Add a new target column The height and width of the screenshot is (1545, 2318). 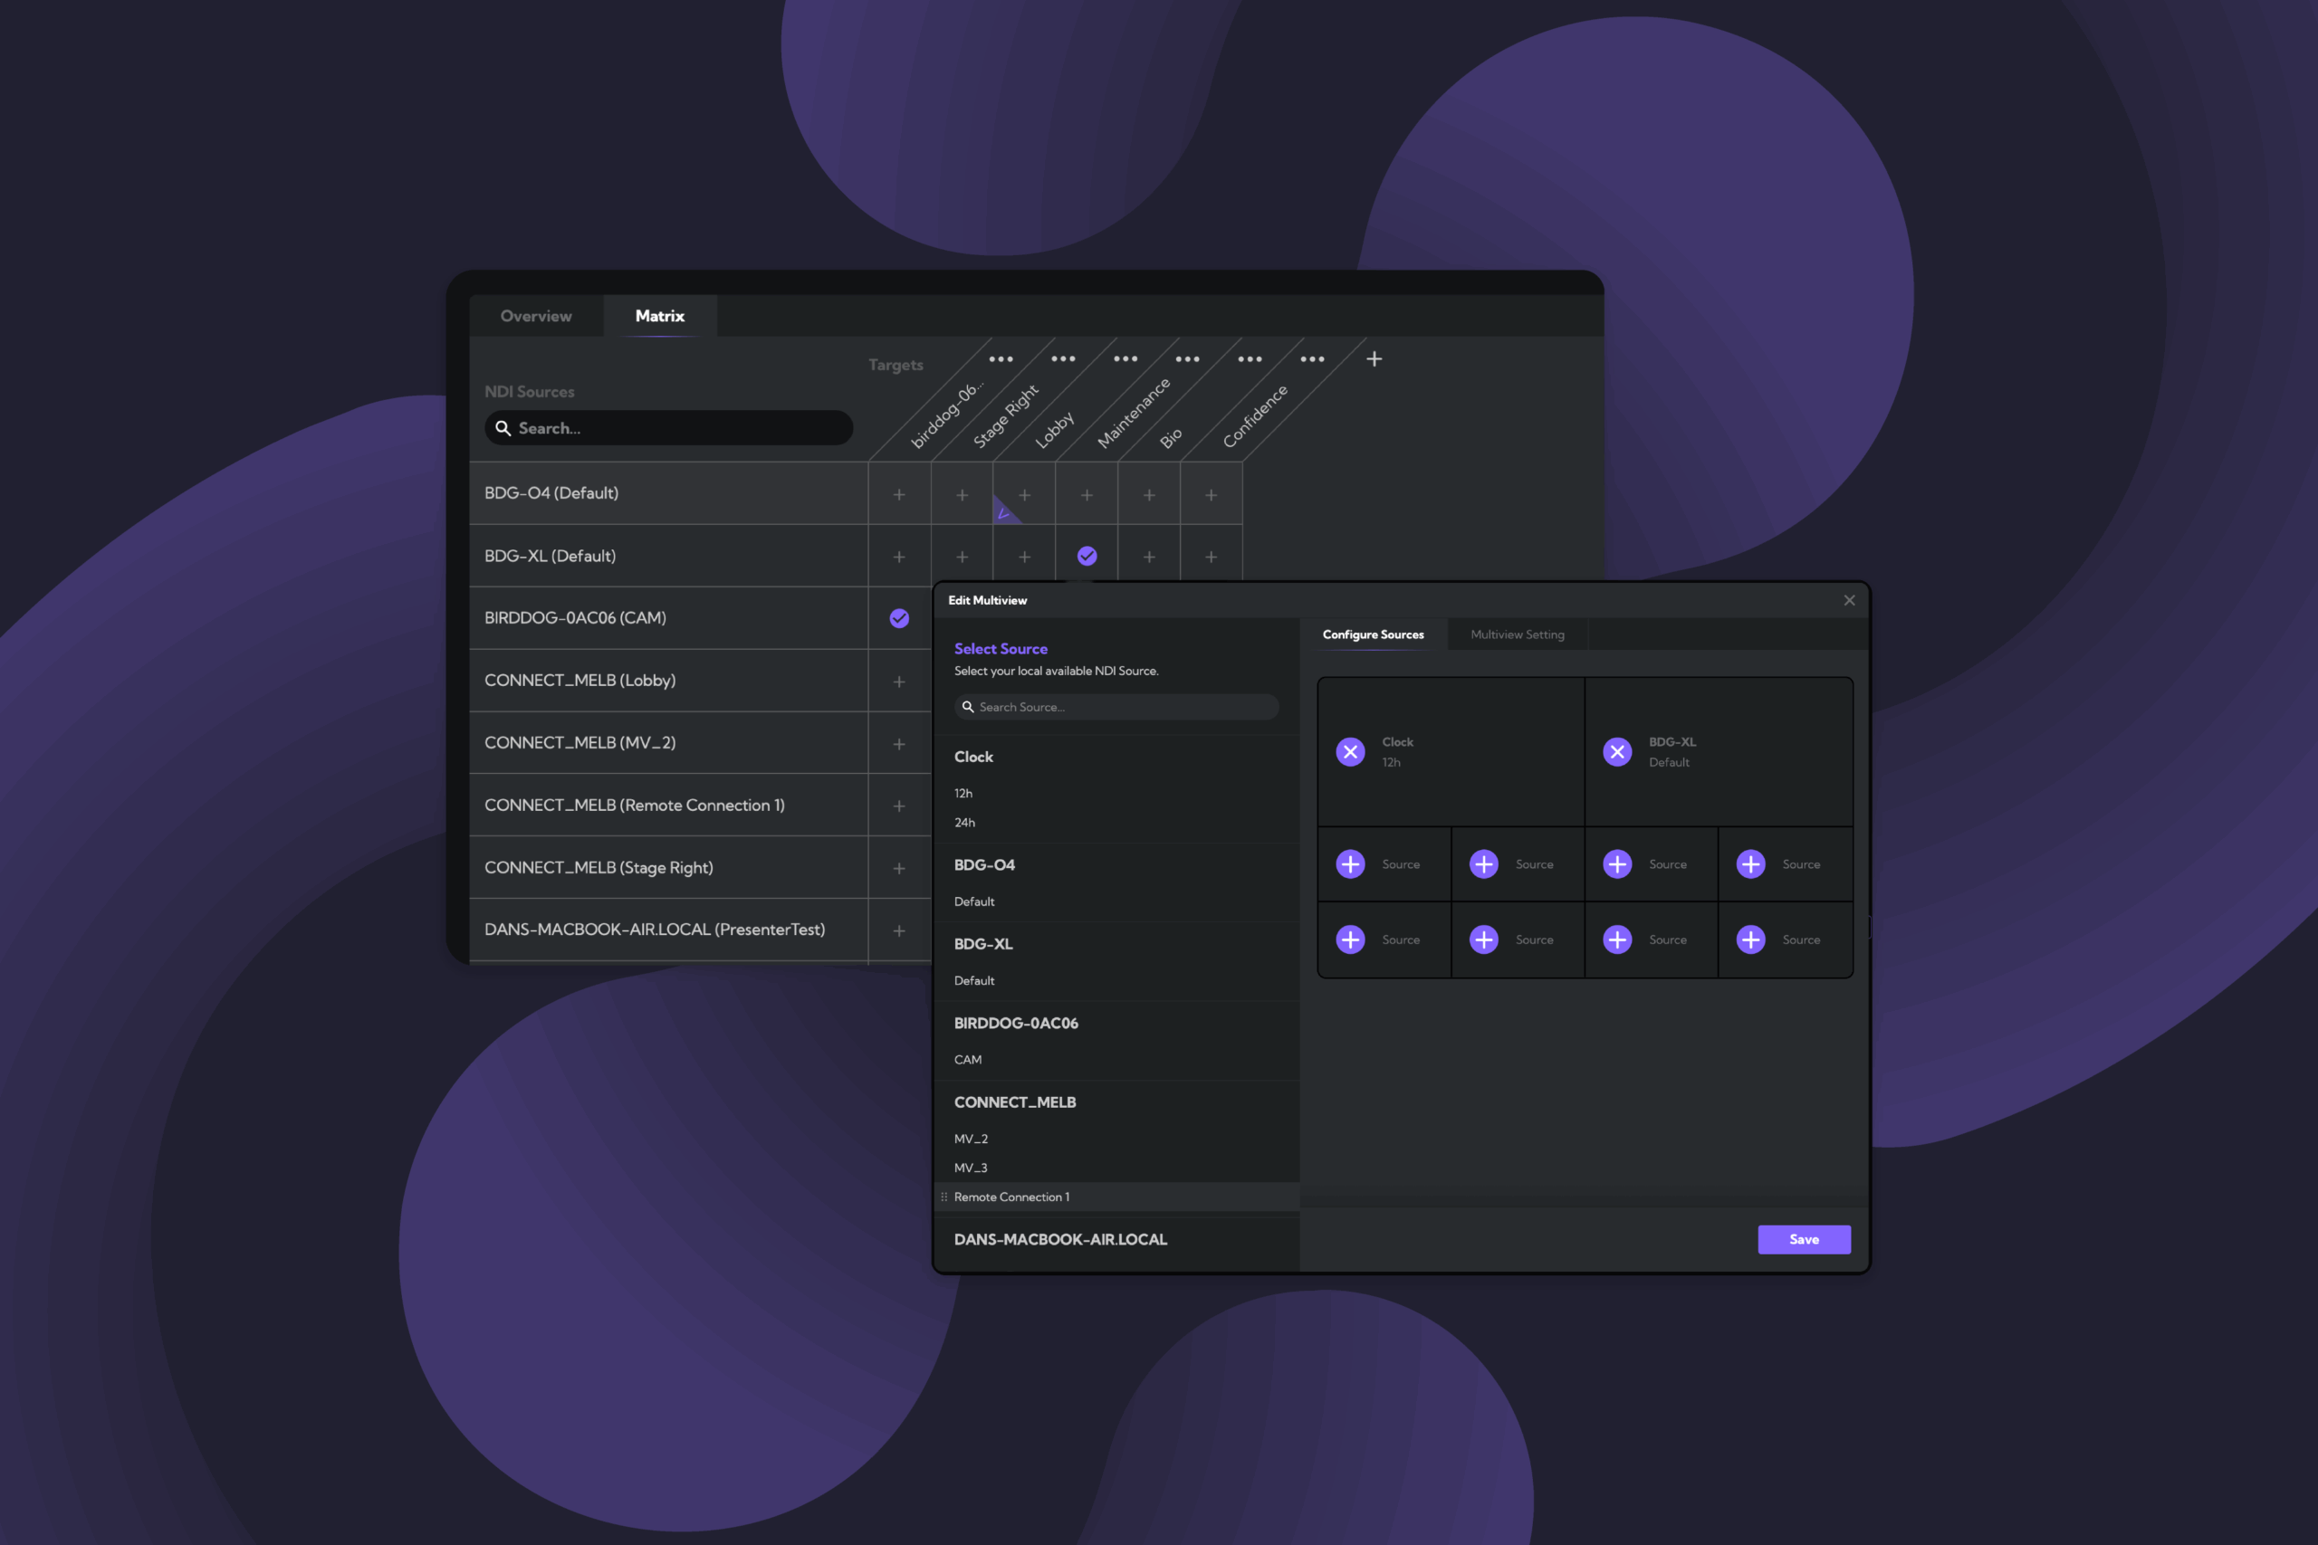coord(1374,359)
